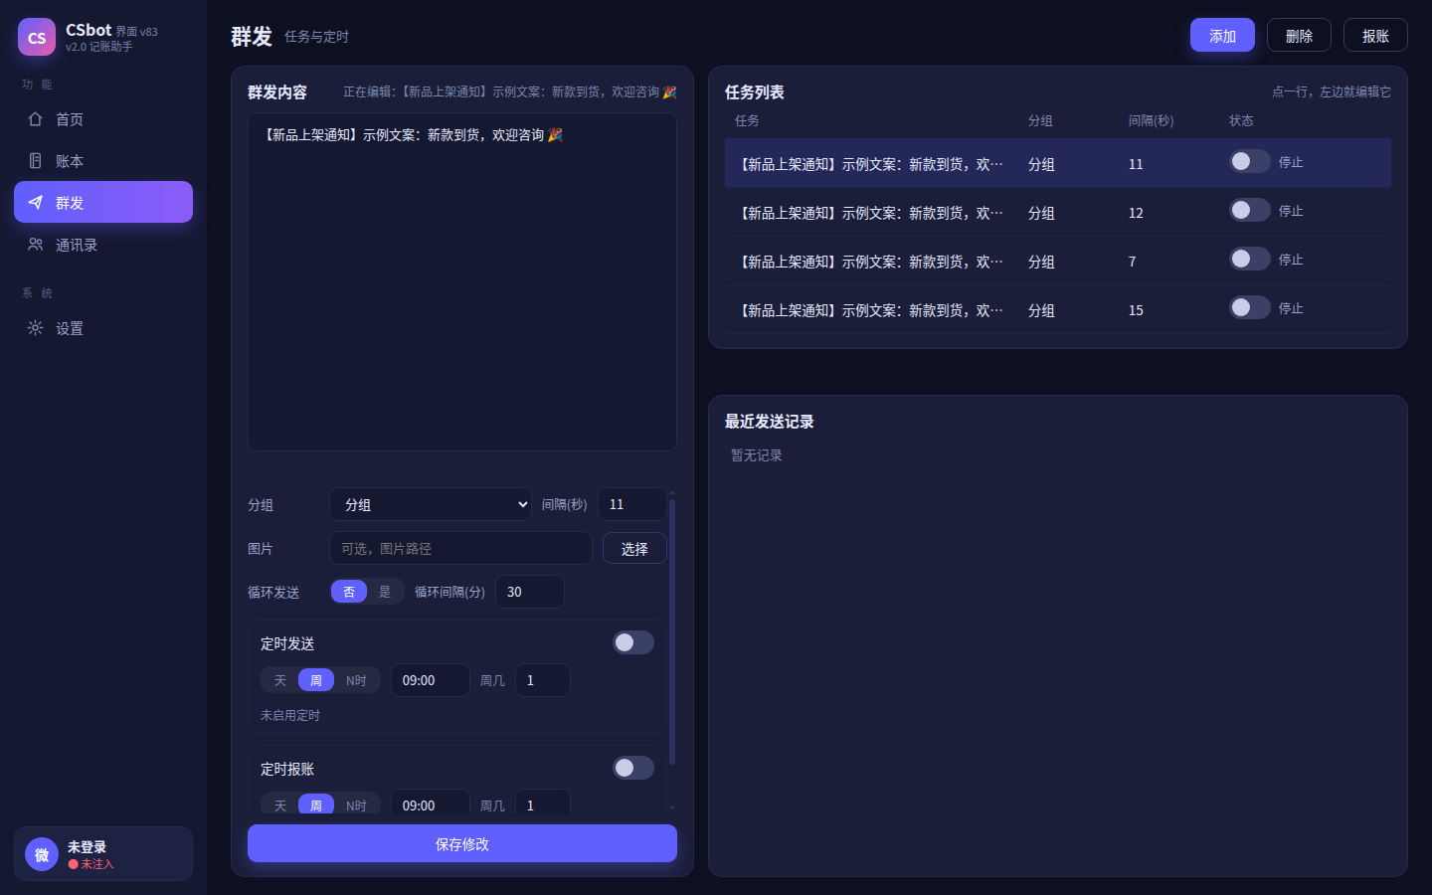The image size is (1432, 895).
Task: Choose 周 in 定时发送 period selector
Action: click(x=316, y=680)
